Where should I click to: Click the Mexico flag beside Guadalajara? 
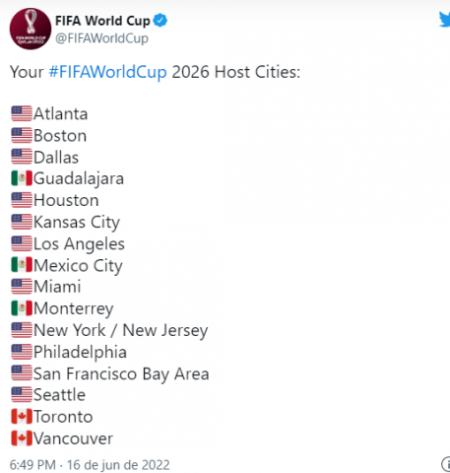(x=22, y=178)
